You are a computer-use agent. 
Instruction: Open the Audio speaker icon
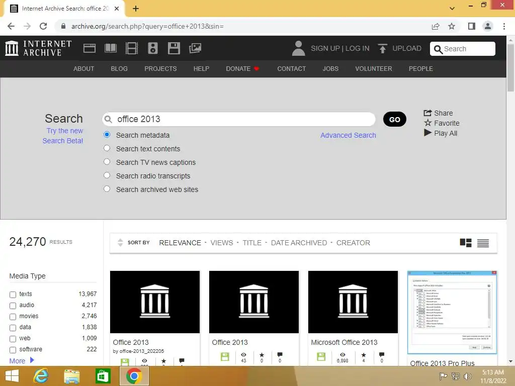153,48
